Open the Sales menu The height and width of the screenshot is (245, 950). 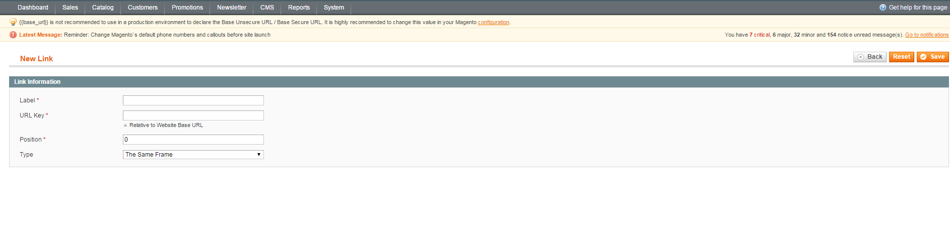pyautogui.click(x=70, y=8)
